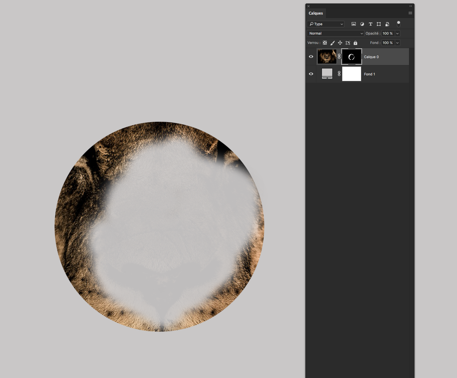
Task: Lock artboard nesting icon
Action: point(347,43)
